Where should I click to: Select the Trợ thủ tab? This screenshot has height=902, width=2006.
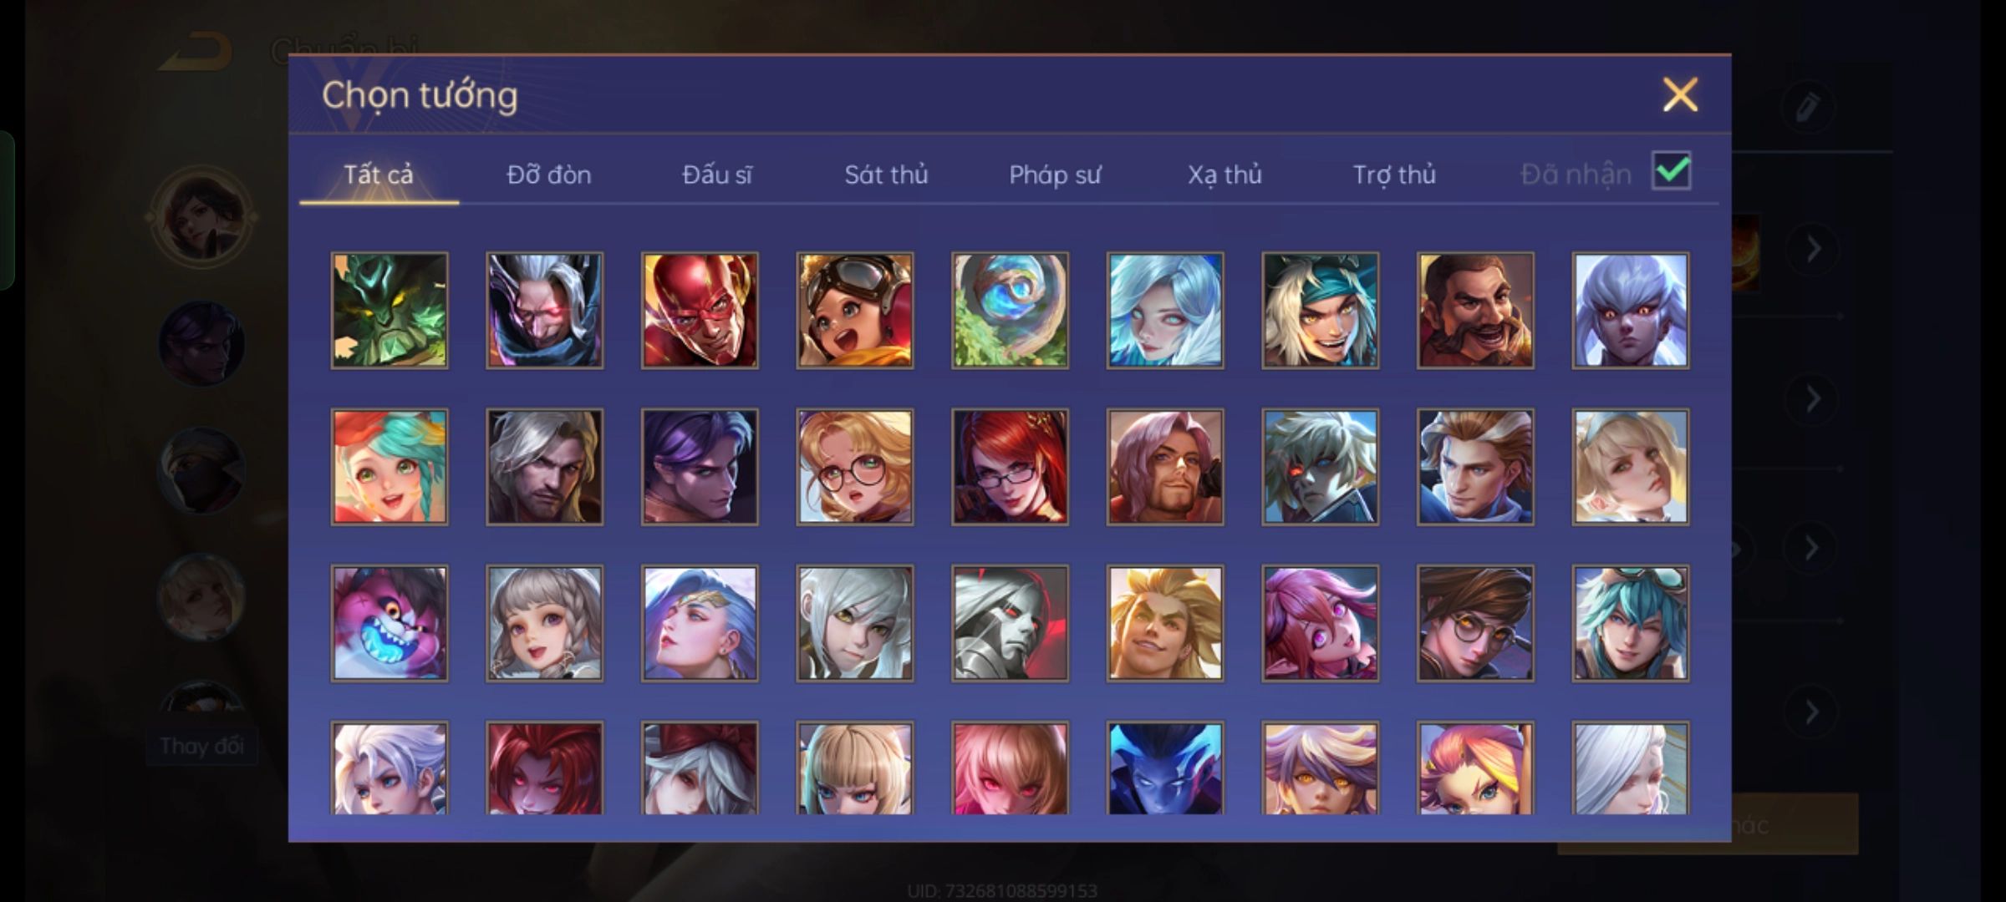pyautogui.click(x=1394, y=175)
